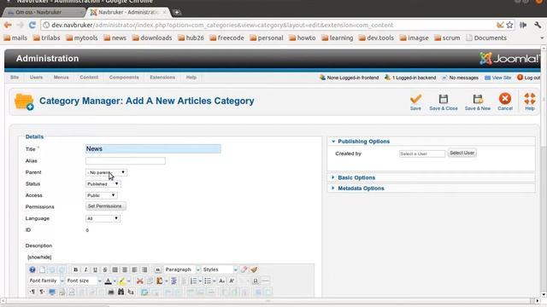
Task: Toggle strikethrough formatting in the editor
Action: [105, 269]
